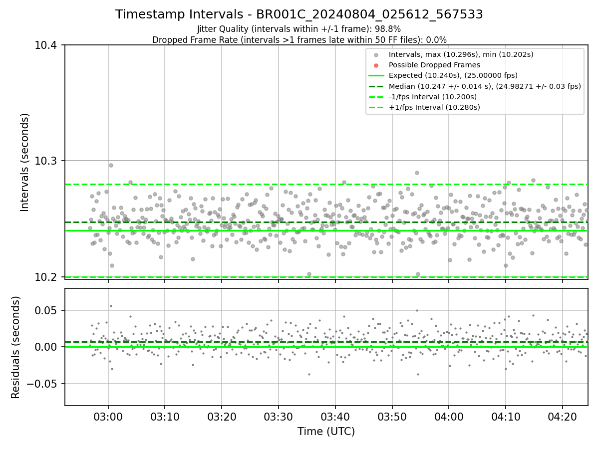This screenshot has width=599, height=449.
Task: Click the highest interval point near 10.296s
Action: pyautogui.click(x=111, y=165)
